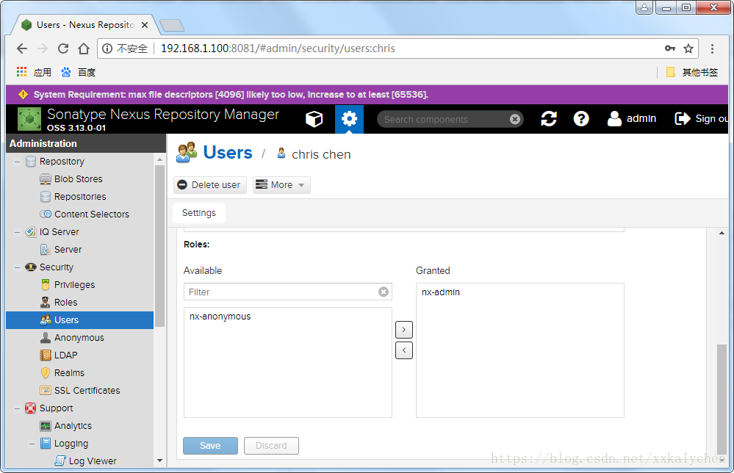
Task: Move selected role back to Available
Action: click(404, 350)
